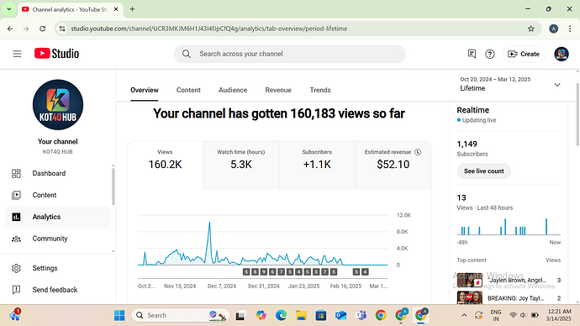Close the Channel analytics browser tab

pos(116,9)
